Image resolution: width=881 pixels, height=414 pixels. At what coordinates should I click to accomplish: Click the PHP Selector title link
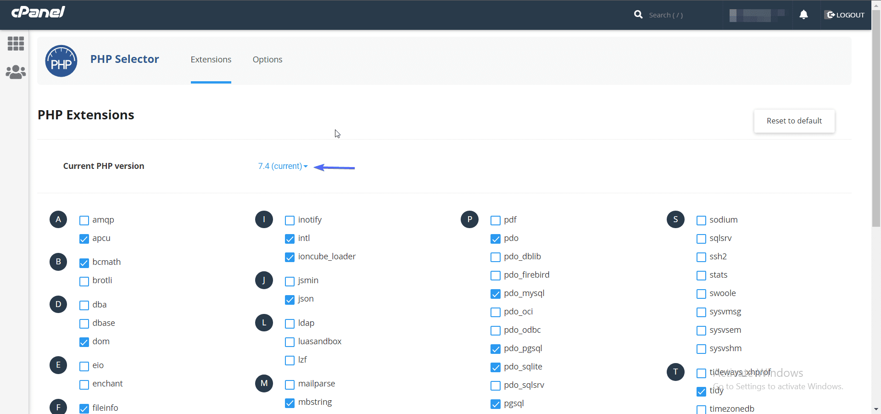point(125,59)
